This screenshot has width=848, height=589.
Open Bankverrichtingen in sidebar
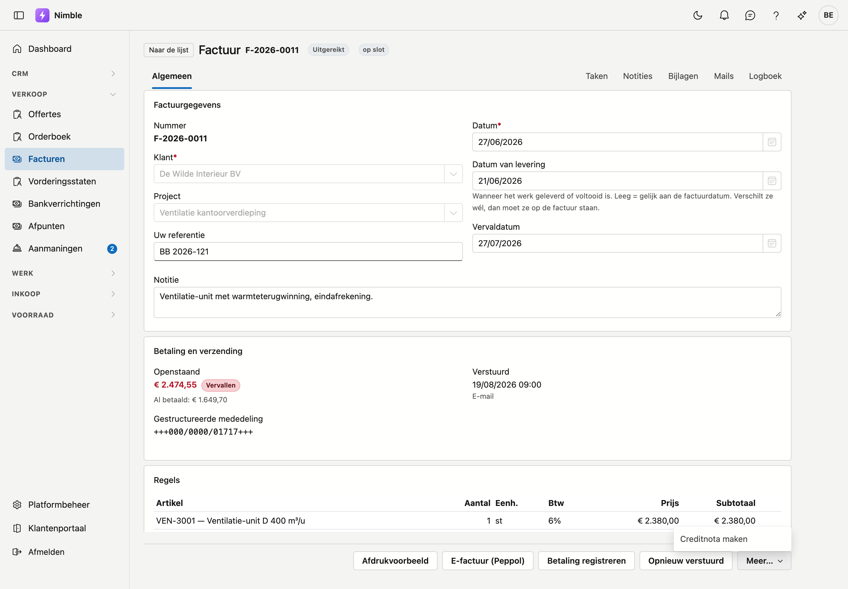64,204
